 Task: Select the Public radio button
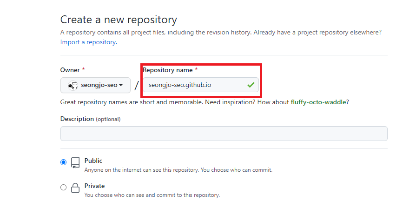[x=63, y=162]
